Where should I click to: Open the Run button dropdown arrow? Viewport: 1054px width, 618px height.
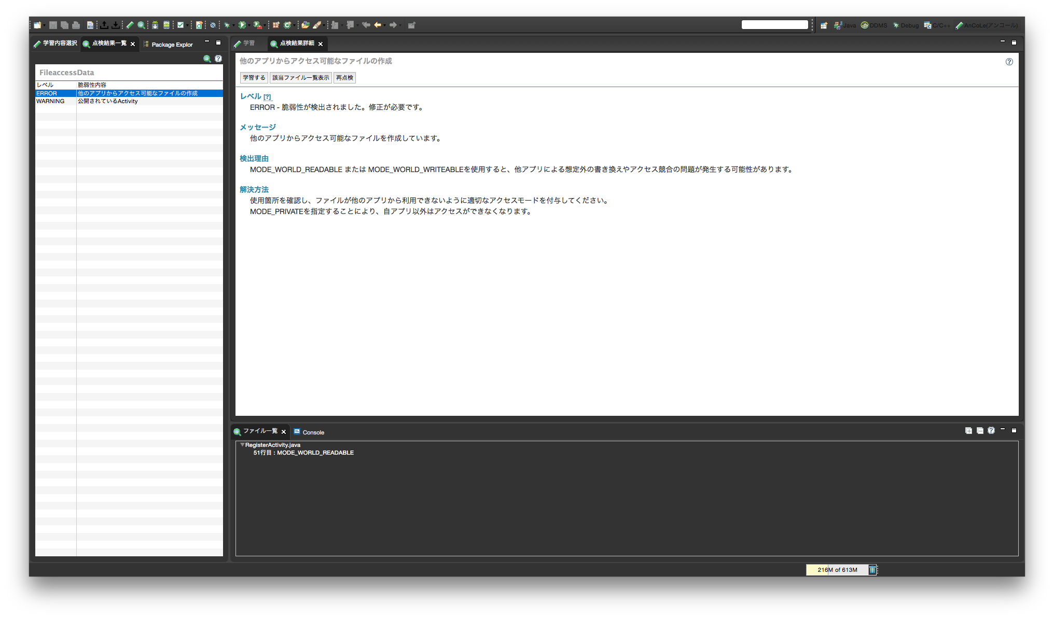coord(249,25)
